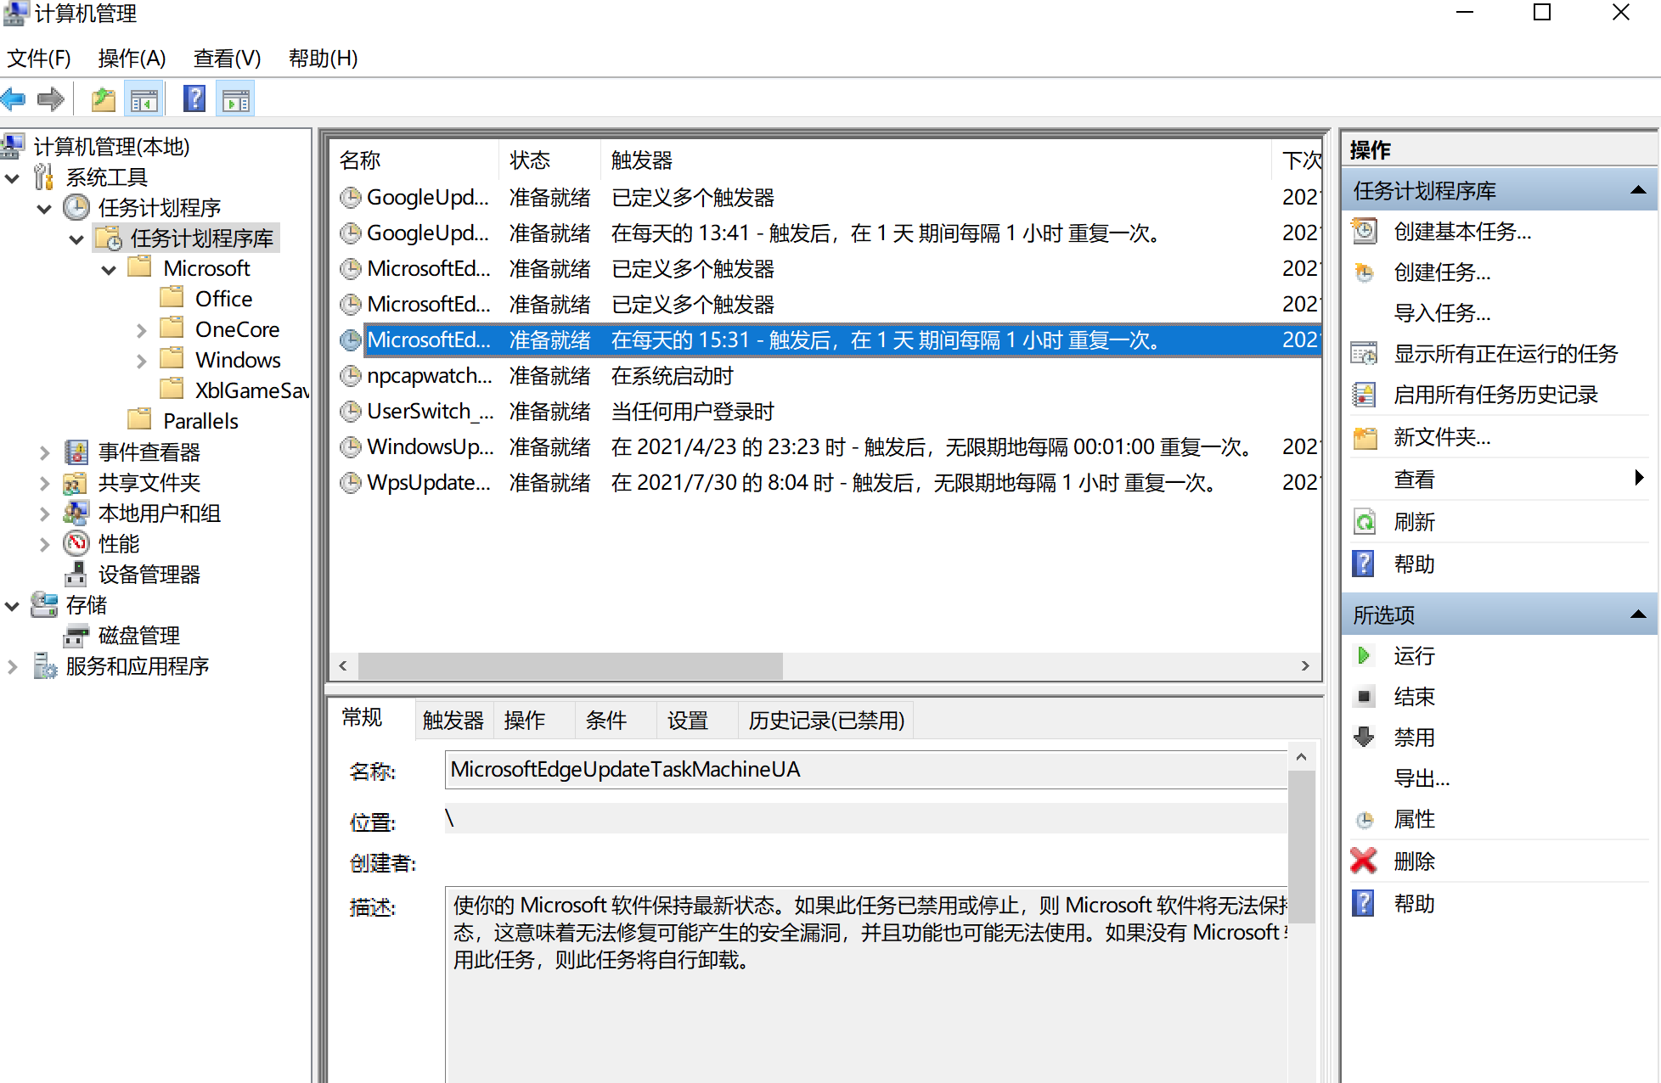The height and width of the screenshot is (1083, 1661).
Task: Open the 帮助(H) menu
Action: click(323, 59)
